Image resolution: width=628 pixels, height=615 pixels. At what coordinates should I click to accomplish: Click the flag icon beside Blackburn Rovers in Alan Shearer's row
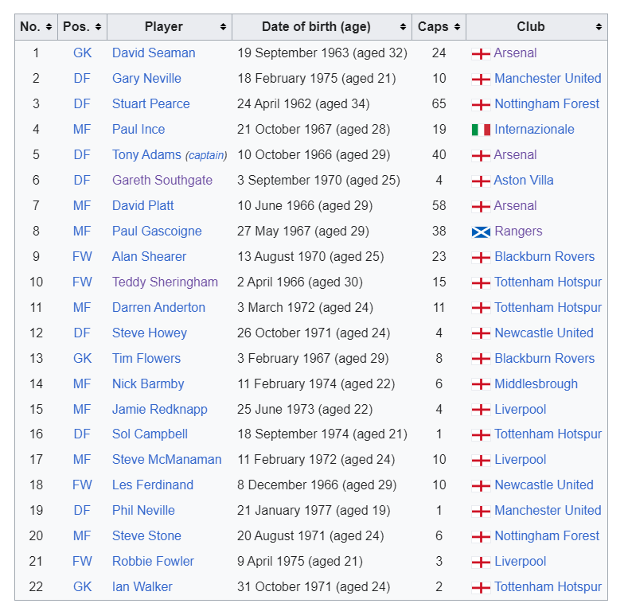481,257
